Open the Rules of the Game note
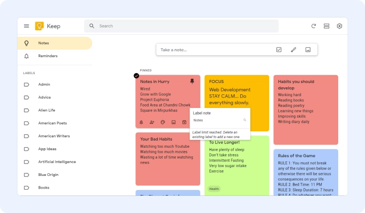 306,172
